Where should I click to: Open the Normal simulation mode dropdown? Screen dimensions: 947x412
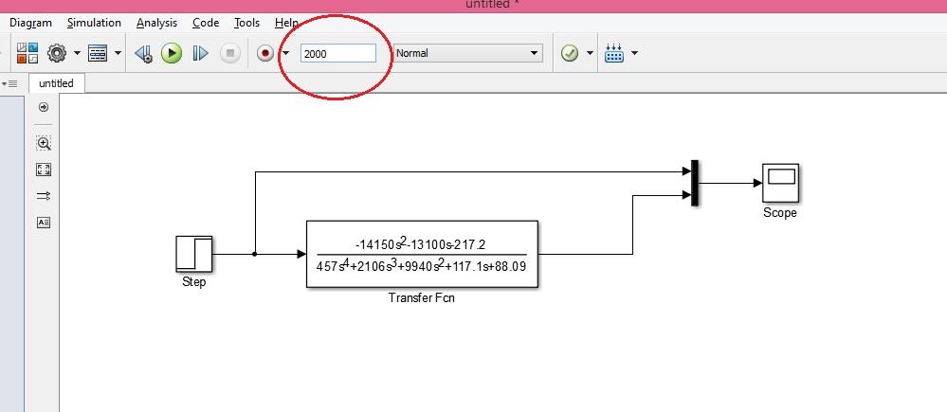pos(467,53)
